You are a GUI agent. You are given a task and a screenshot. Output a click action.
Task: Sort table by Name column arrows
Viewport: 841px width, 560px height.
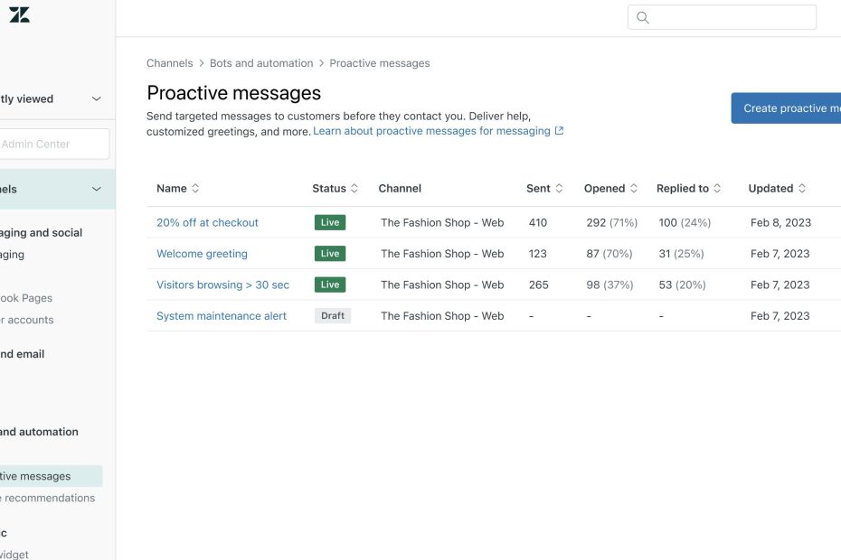point(195,189)
